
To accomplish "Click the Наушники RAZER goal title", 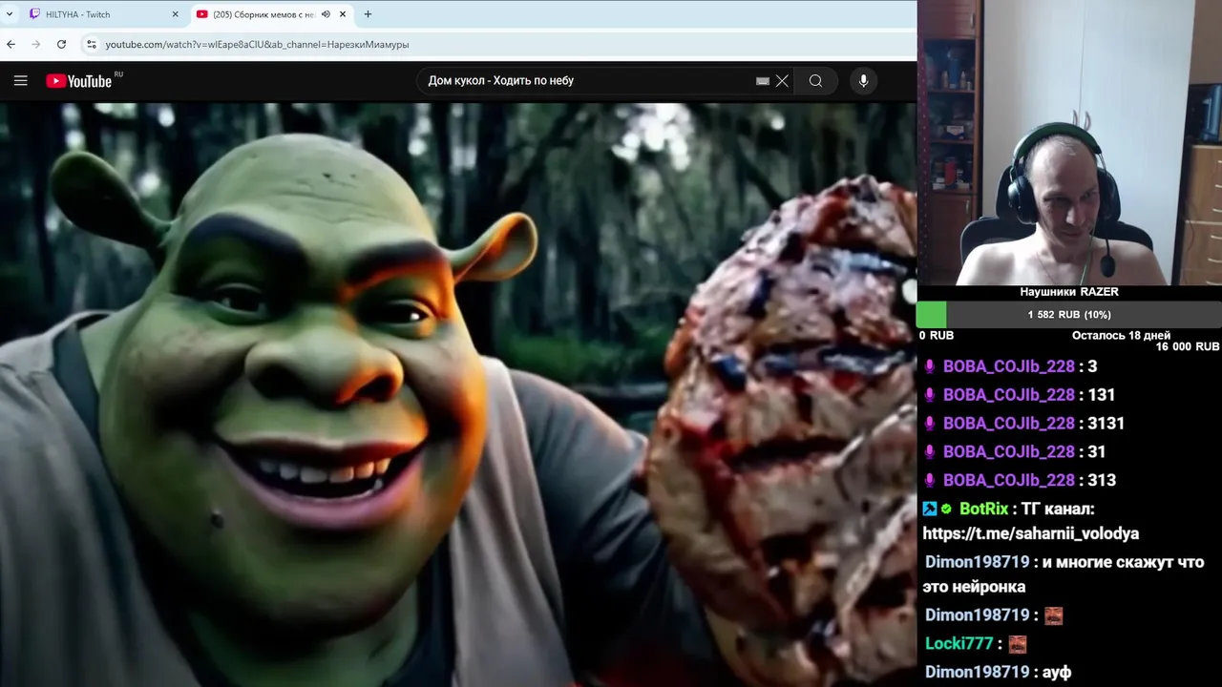I will 1069,292.
